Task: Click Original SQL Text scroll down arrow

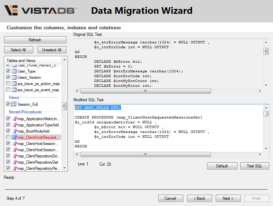Action: pos(266,85)
